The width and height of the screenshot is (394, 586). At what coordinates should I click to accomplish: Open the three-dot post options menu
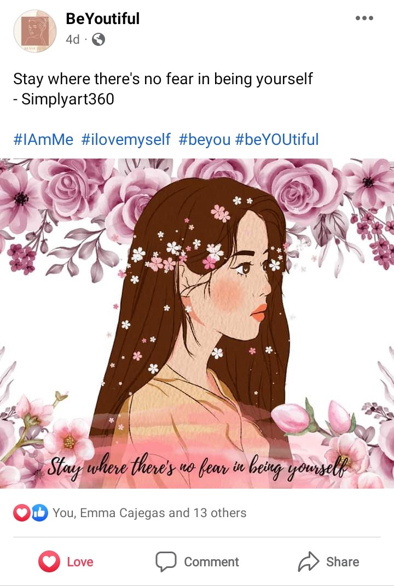point(364,18)
